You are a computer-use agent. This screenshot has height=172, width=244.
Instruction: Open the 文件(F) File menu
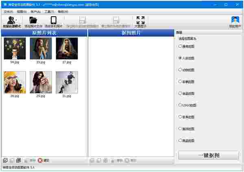[8, 12]
